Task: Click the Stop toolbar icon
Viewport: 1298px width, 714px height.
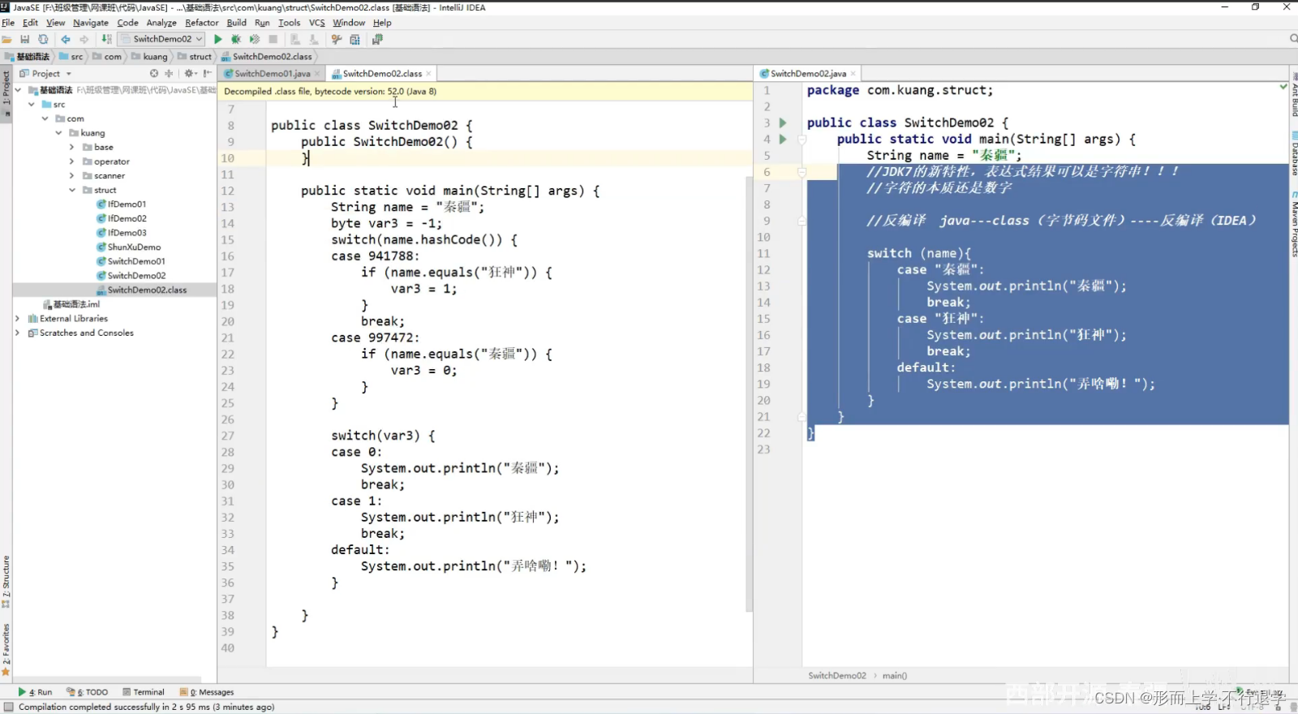Action: click(273, 39)
